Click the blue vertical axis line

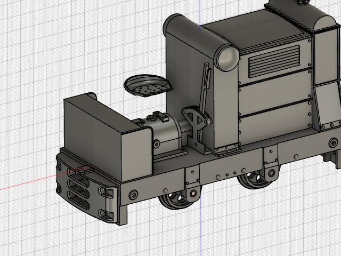click(x=201, y=226)
